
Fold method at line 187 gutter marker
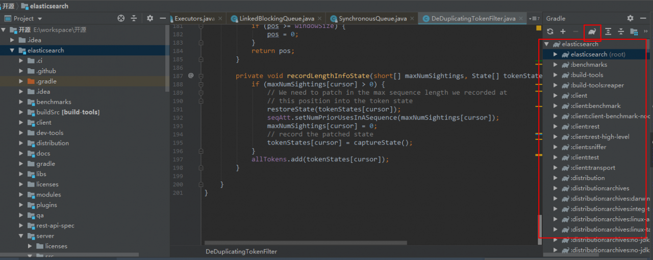(201, 76)
